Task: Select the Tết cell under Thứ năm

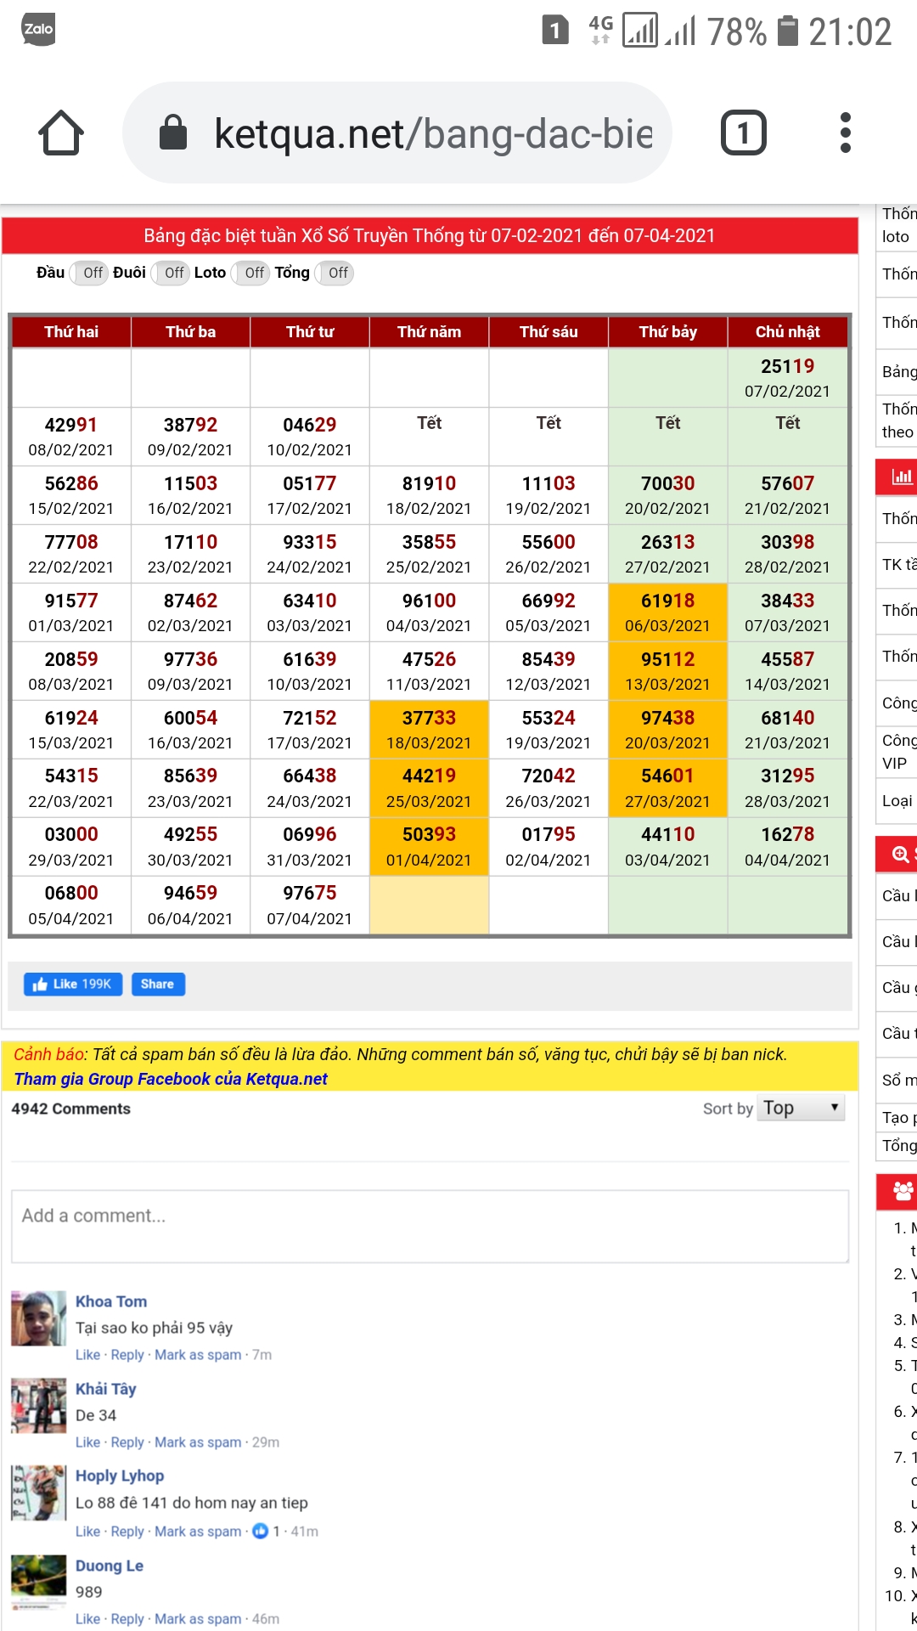Action: [429, 437]
